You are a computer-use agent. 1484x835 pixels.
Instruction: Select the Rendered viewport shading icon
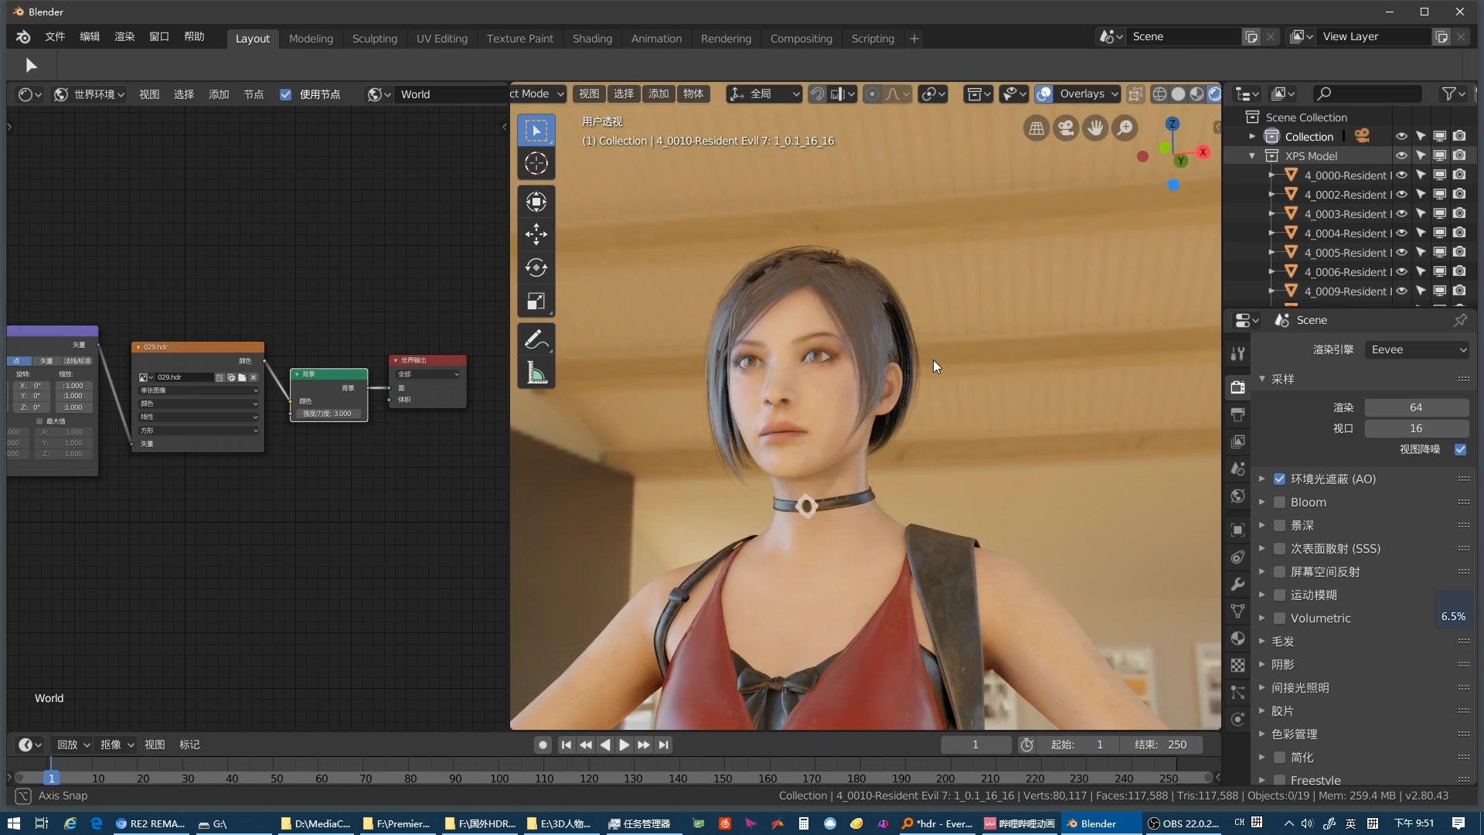click(x=1214, y=94)
